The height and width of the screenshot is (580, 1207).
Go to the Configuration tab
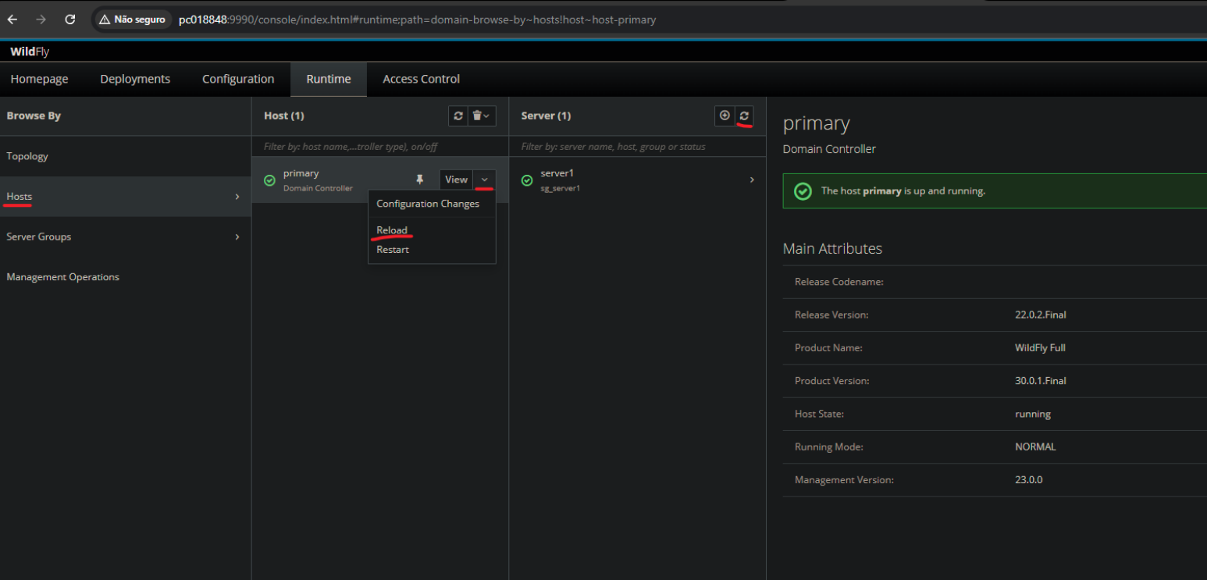[238, 79]
